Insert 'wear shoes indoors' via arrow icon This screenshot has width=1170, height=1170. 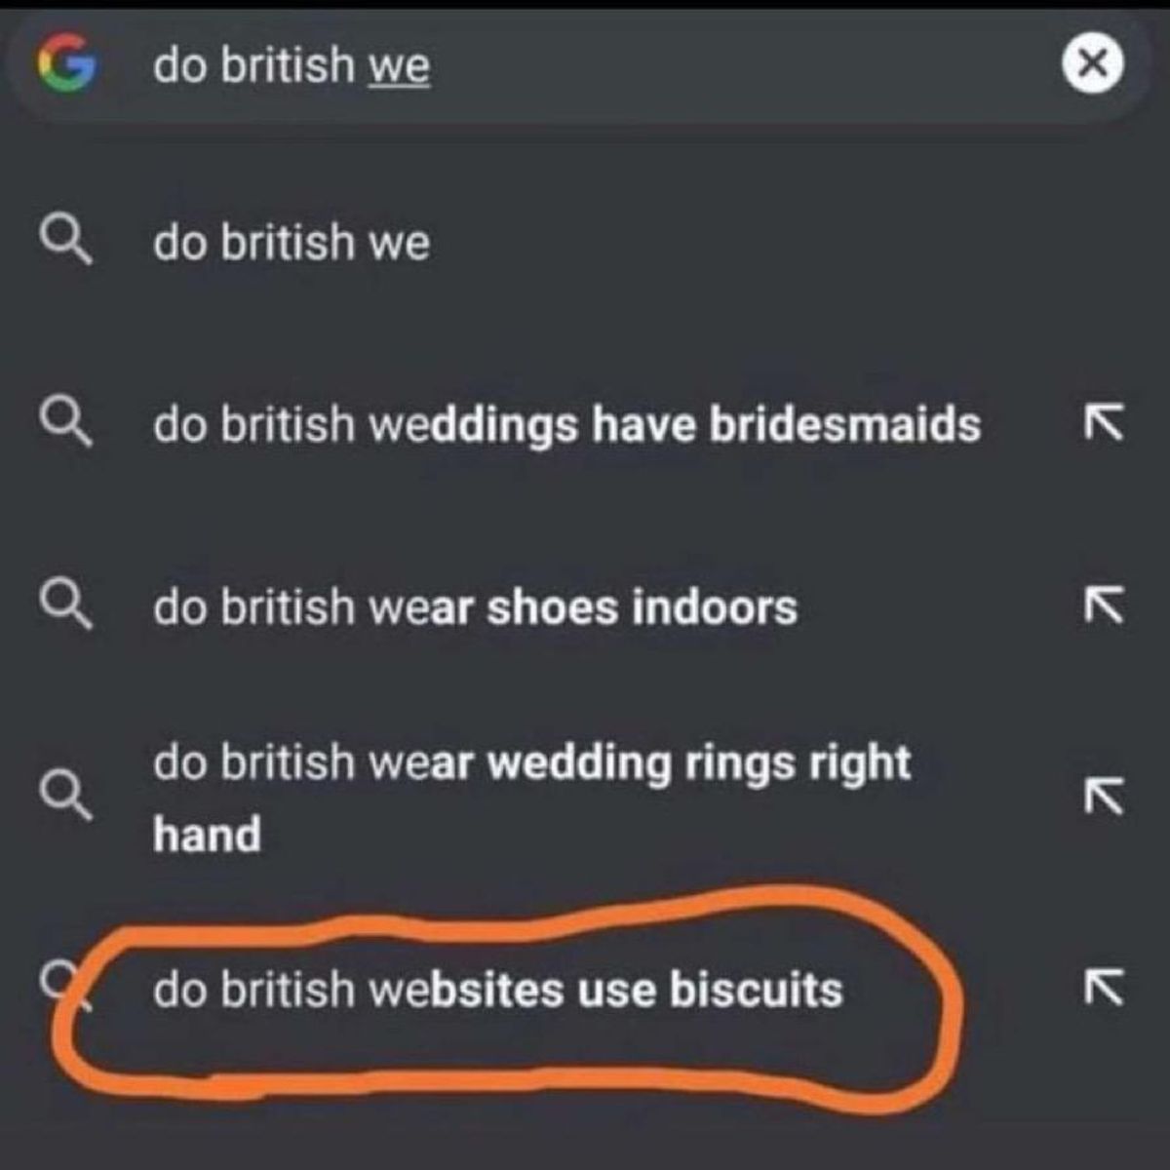1103,606
